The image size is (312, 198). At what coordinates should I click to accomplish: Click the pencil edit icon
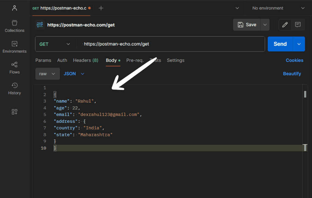[285, 25]
